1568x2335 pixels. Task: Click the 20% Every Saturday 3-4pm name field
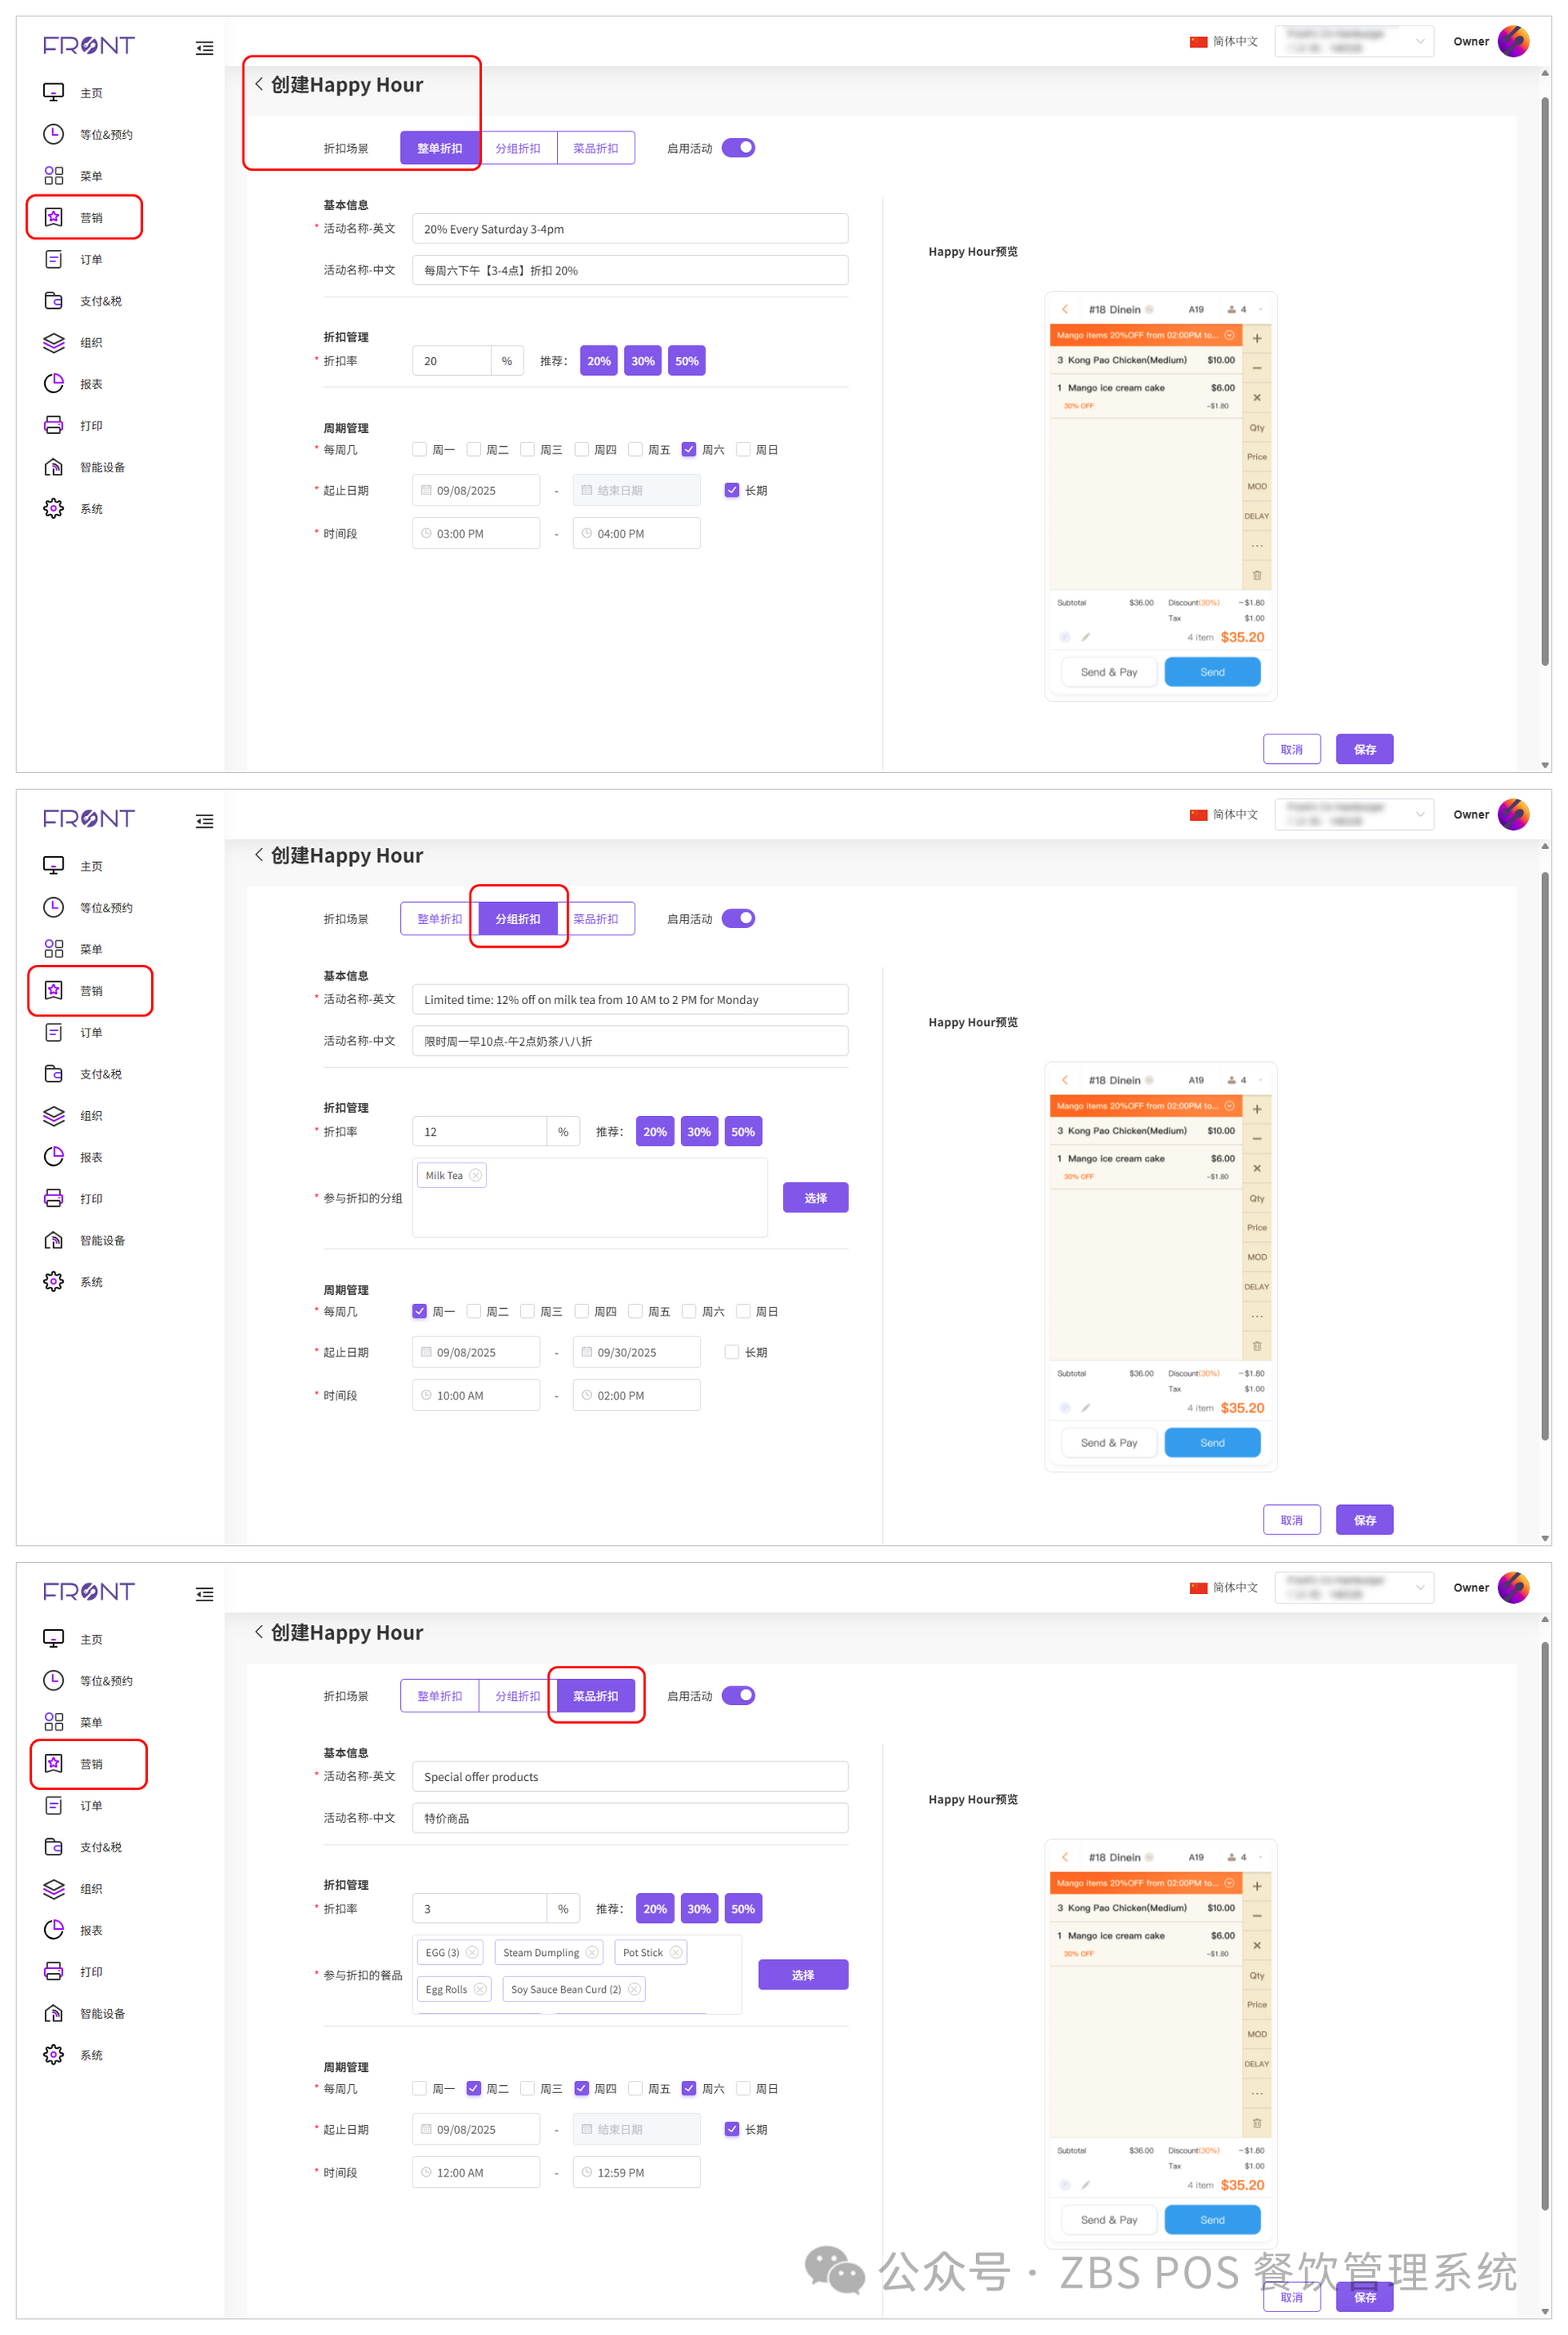[630, 229]
